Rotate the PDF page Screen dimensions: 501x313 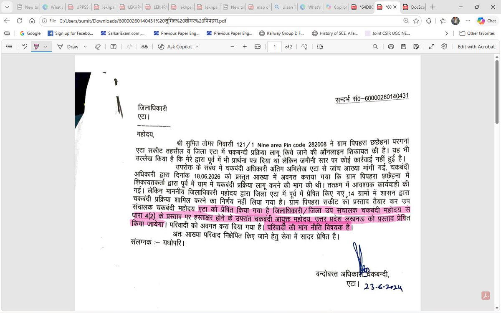pyautogui.click(x=304, y=47)
